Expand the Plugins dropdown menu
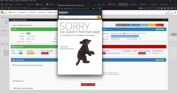The height and width of the screenshot is (94, 177). coord(42,12)
